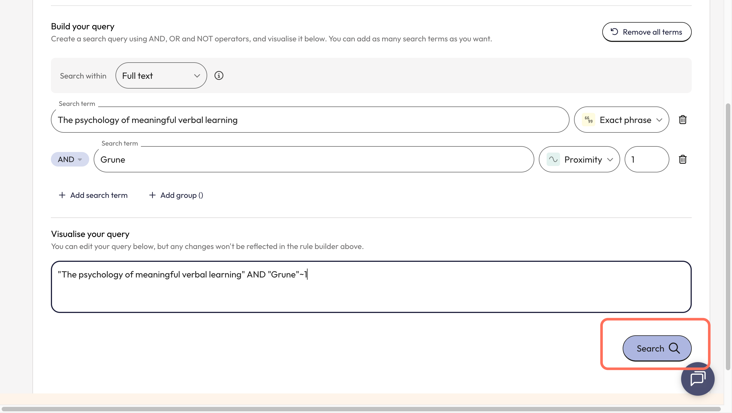This screenshot has height=413, width=732.
Task: Click Add group () button
Action: click(176, 195)
